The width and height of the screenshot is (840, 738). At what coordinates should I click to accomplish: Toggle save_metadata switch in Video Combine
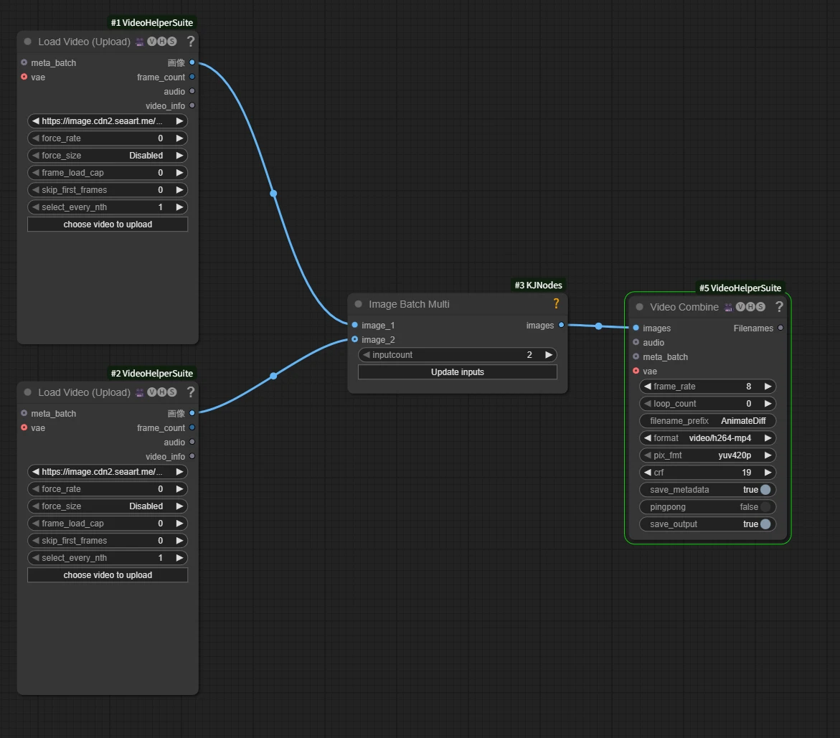pos(765,490)
